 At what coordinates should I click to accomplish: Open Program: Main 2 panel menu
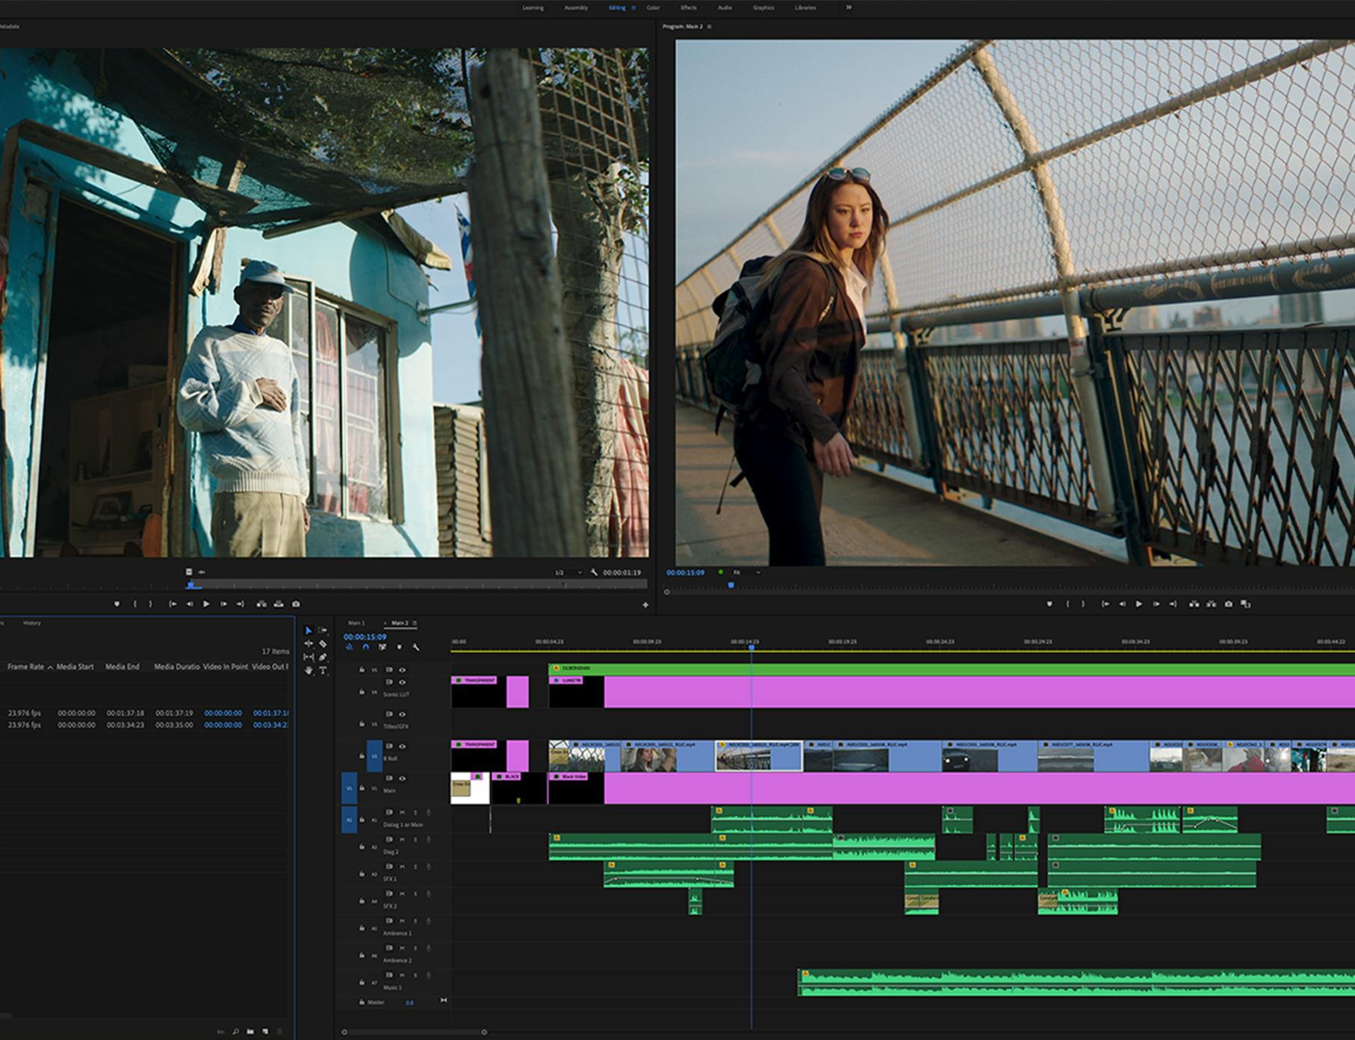coord(710,27)
